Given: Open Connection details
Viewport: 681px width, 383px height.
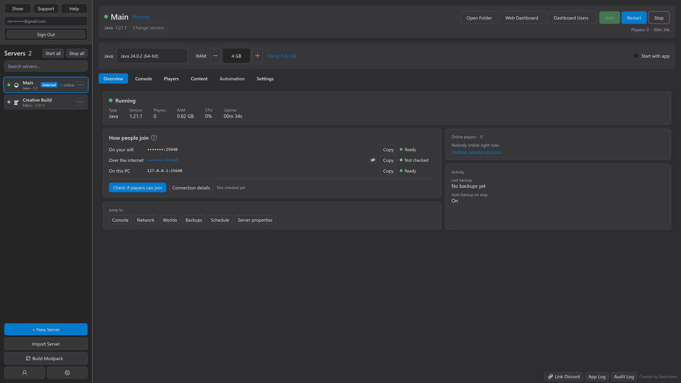Looking at the screenshot, I should click(191, 188).
